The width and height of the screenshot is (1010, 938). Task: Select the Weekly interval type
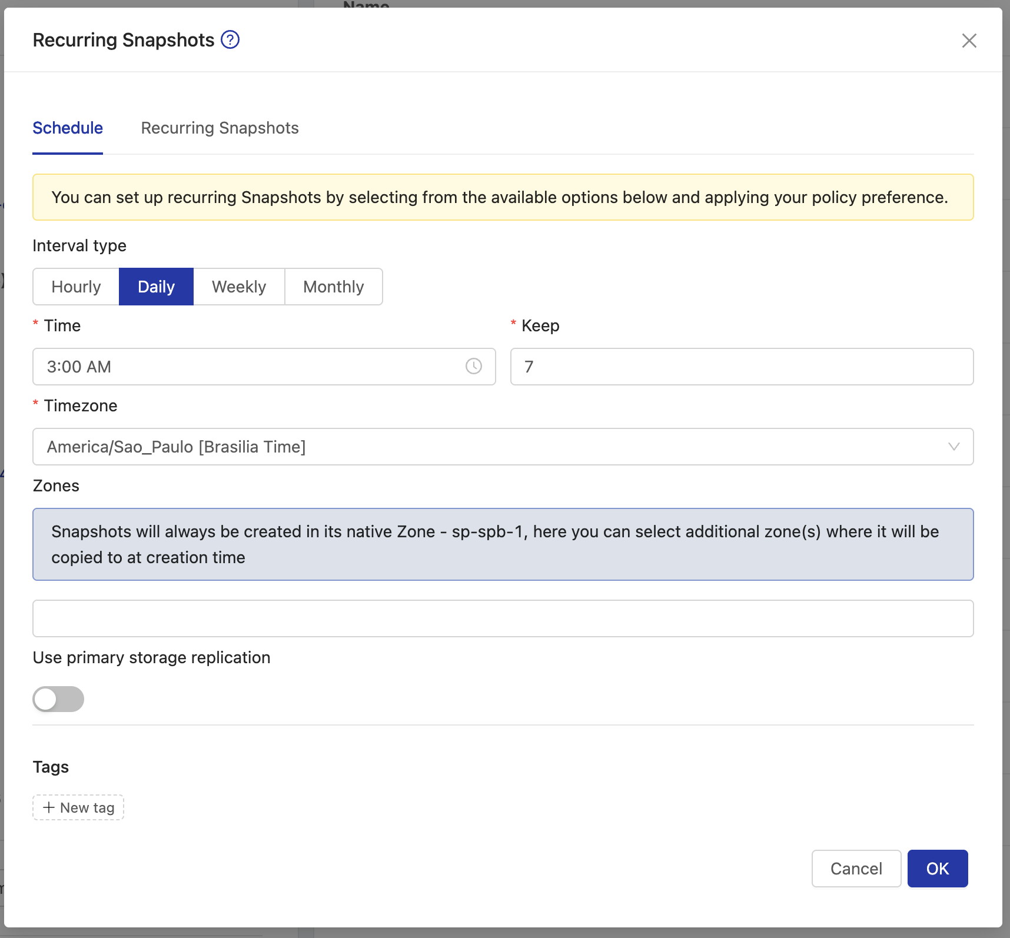click(239, 287)
